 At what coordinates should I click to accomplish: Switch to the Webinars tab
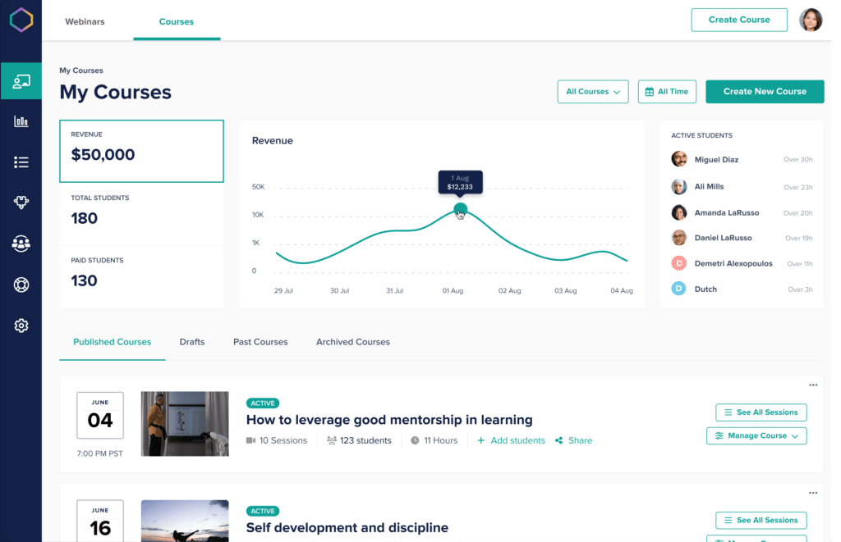click(x=85, y=21)
